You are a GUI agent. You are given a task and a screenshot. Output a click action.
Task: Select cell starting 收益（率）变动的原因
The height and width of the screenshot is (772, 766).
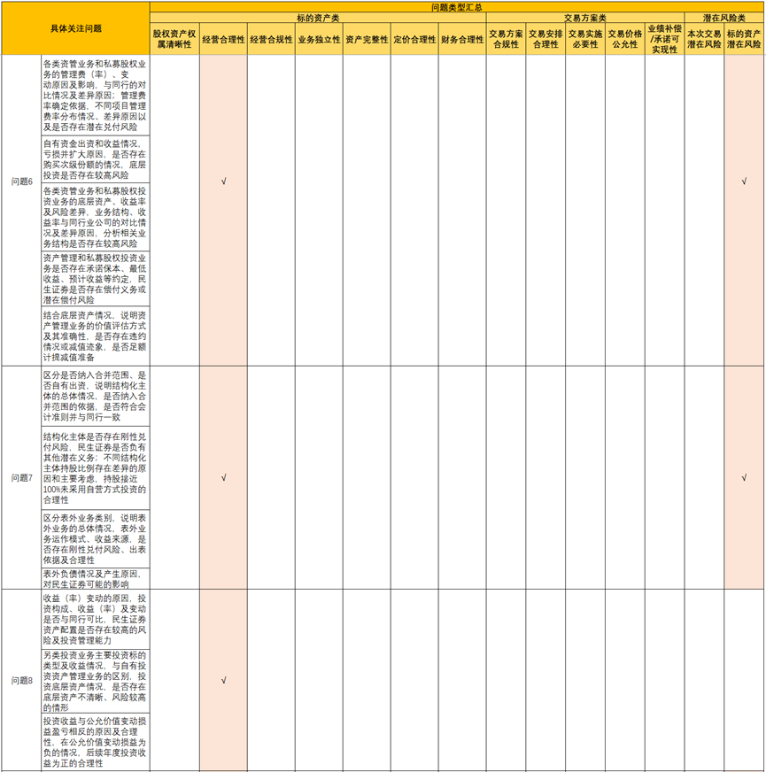(x=96, y=620)
